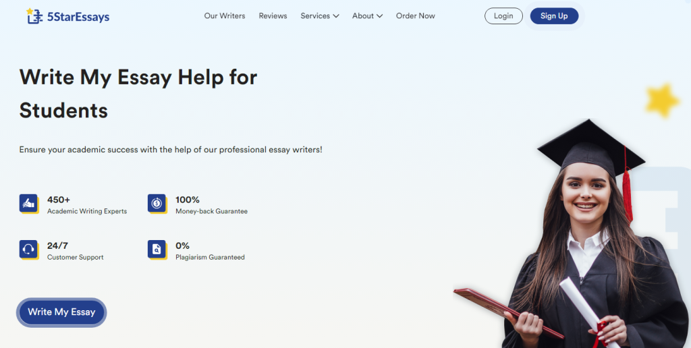Viewport: 691px width, 348px height.
Task: Click the 5StarEssays logo icon
Action: coord(35,16)
